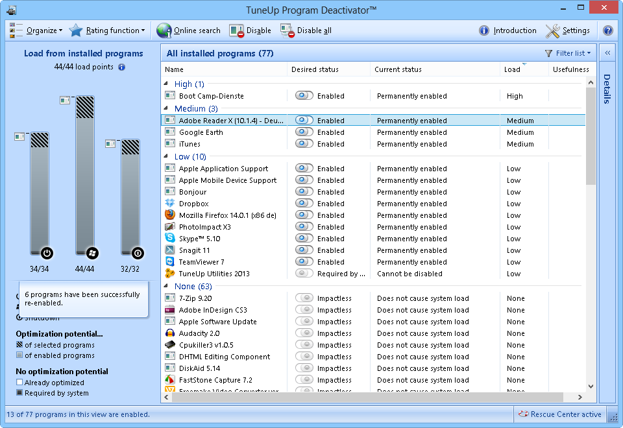Viewport: 623px width, 428px height.
Task: Sort the list by Name column header
Action: tap(174, 69)
